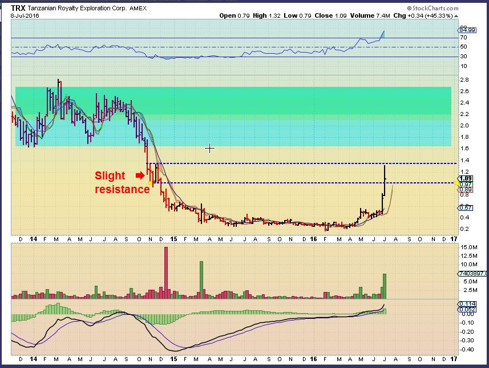Click the -0.40 label on MACD axis
The width and height of the screenshot is (489, 368).
point(467,349)
